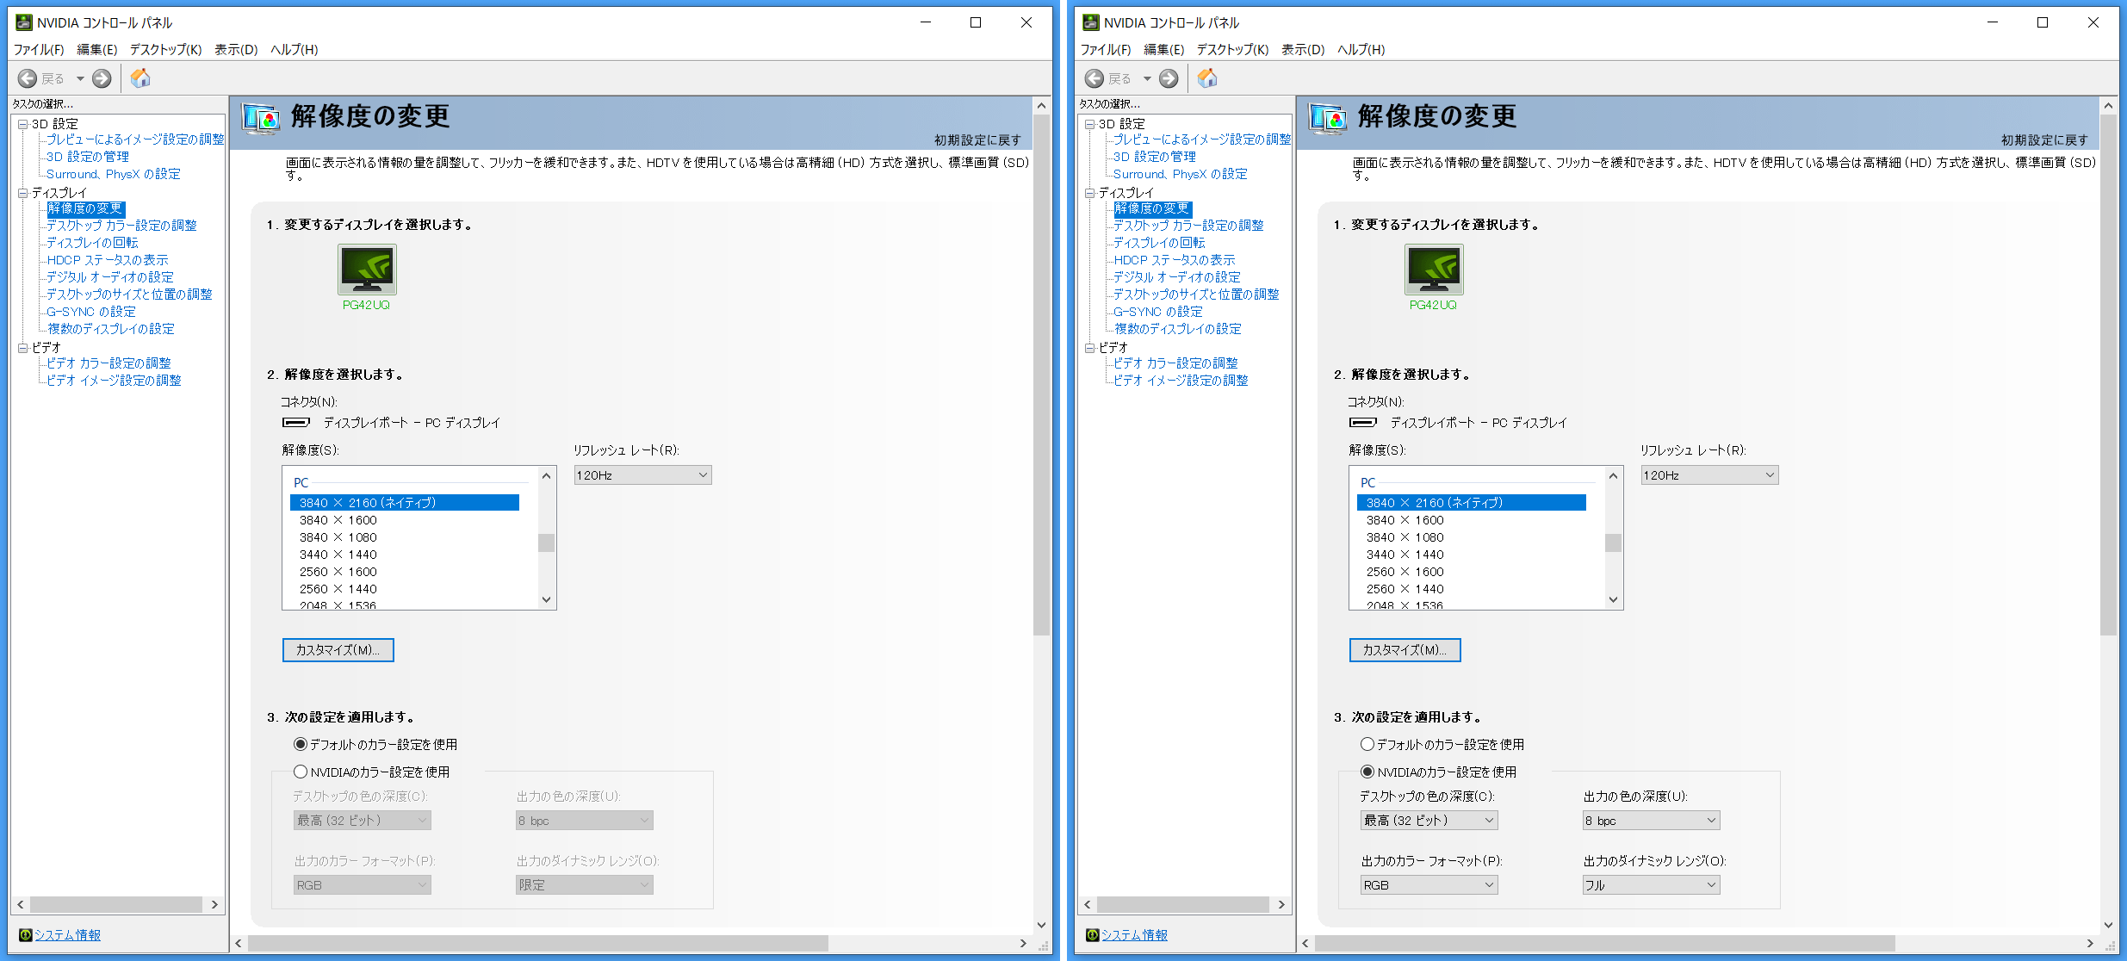Open the refresh rate 120Hz dropdown in left window
2127x961 pixels.
click(643, 475)
